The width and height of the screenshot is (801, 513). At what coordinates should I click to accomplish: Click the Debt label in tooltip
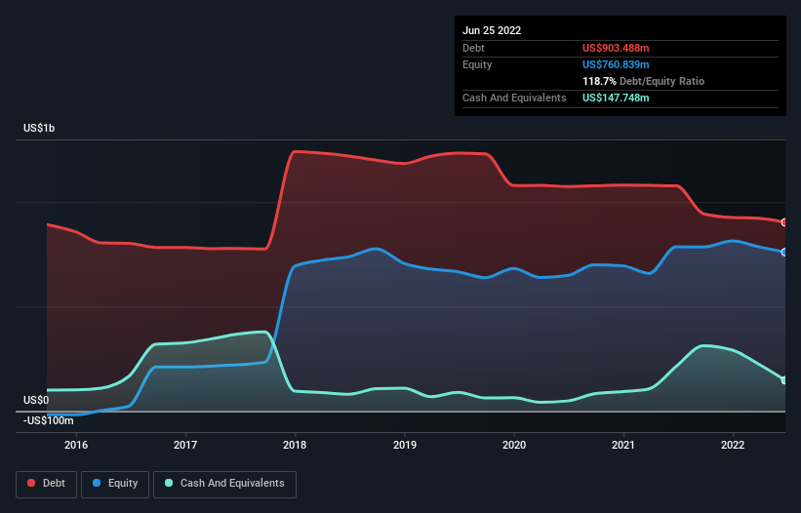coord(473,48)
